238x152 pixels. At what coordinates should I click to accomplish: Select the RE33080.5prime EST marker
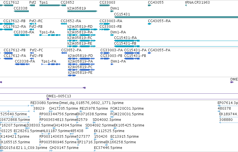32,106
